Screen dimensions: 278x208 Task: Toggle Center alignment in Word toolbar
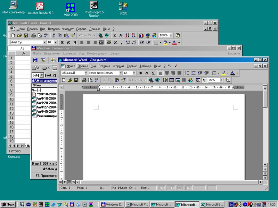(167, 73)
